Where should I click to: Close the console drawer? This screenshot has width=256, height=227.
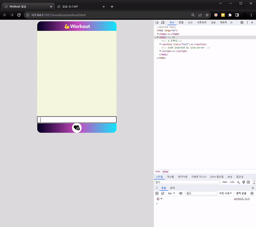tap(253, 188)
